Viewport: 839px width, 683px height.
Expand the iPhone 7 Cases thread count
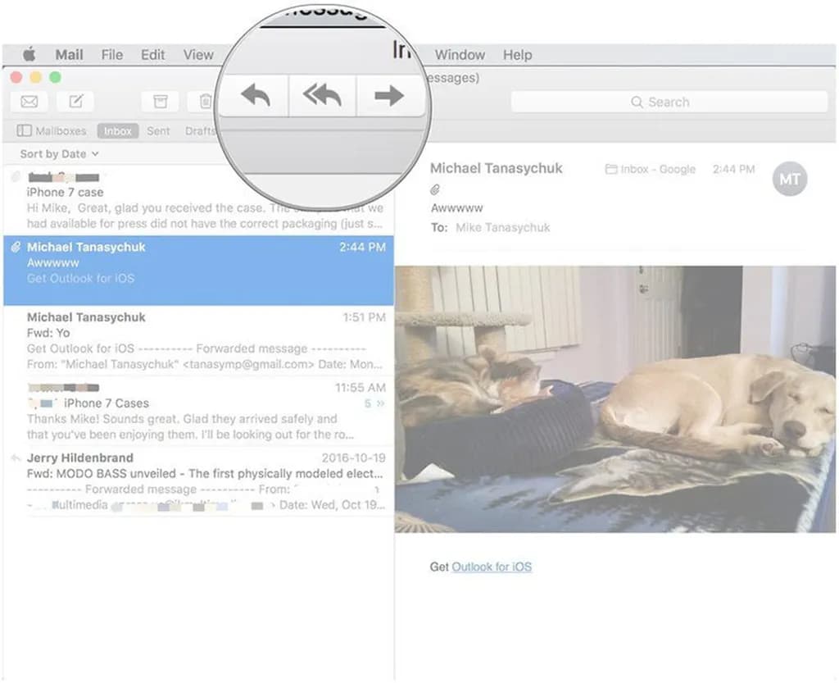click(x=374, y=403)
